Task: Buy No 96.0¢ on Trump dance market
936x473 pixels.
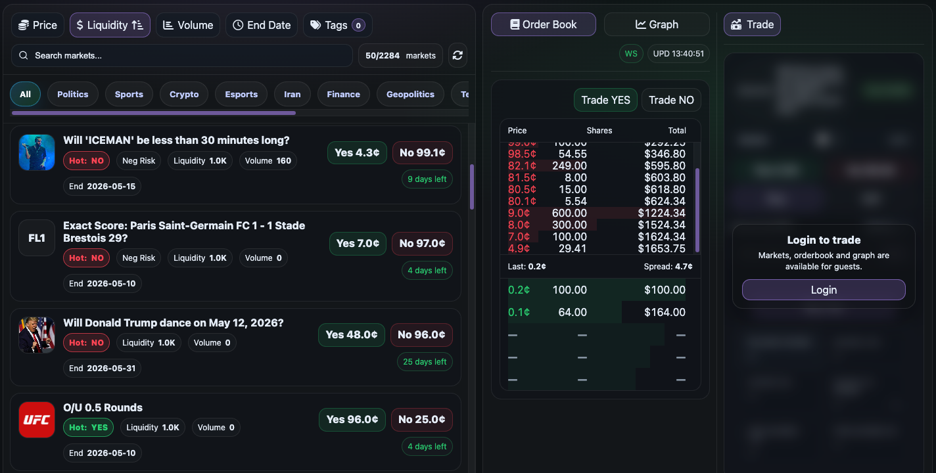Action: pyautogui.click(x=421, y=334)
